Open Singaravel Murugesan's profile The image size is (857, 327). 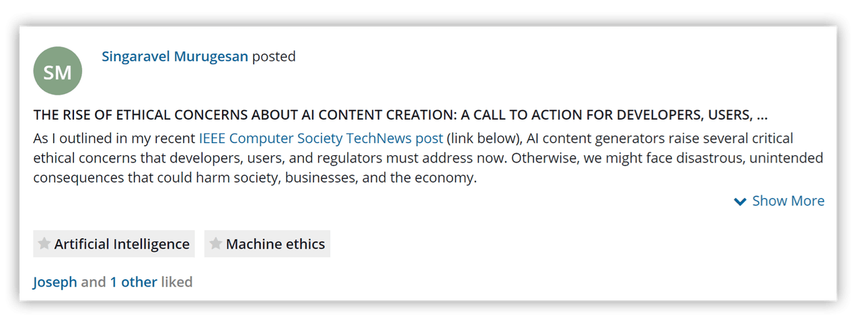pos(175,56)
